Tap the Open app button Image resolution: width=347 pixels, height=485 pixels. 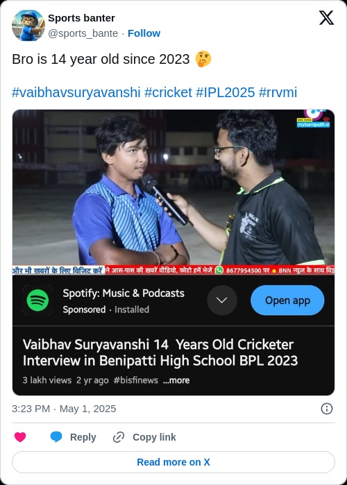(x=287, y=300)
